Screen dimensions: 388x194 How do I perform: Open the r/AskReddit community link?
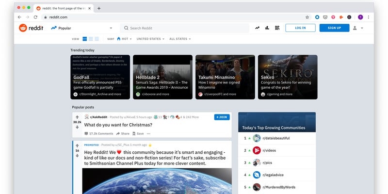pyautogui.click(x=98, y=117)
